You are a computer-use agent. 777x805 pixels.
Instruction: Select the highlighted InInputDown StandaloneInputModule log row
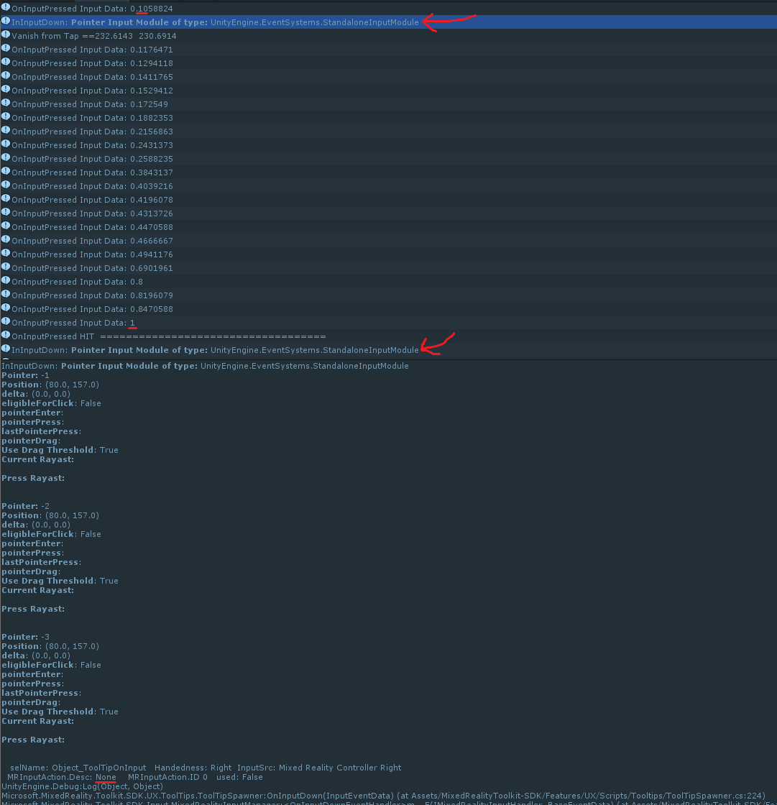tap(388, 22)
